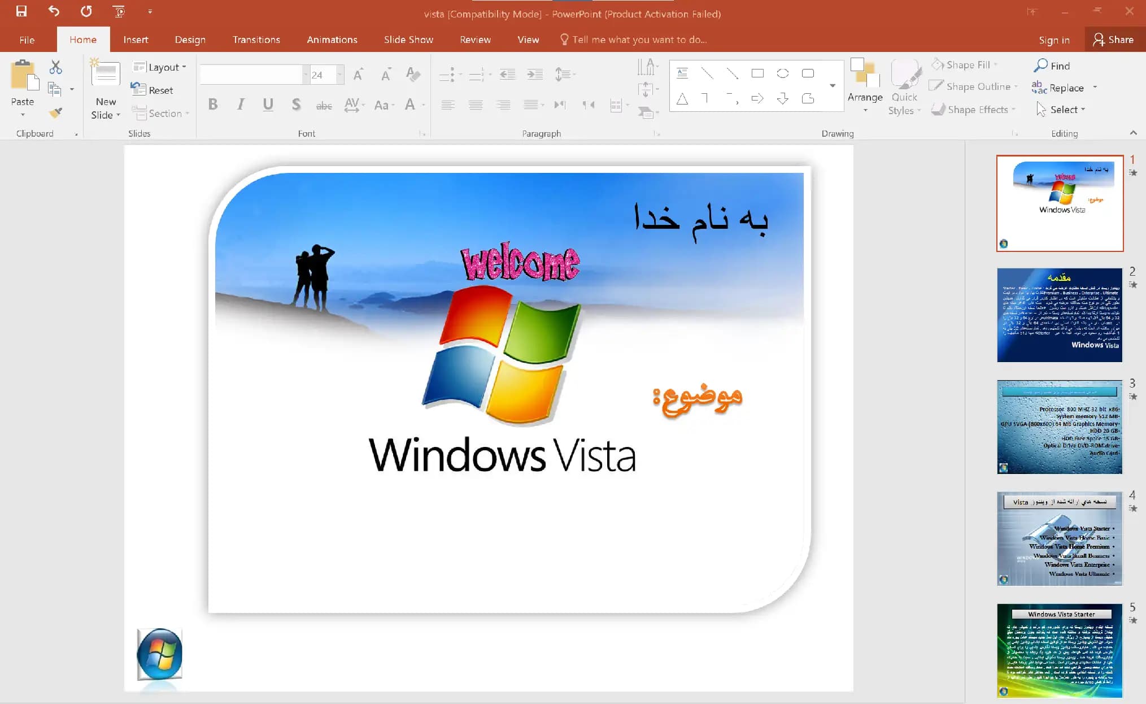This screenshot has height=704, width=1146.
Task: Click the Cut scissors icon
Action: pos(55,67)
